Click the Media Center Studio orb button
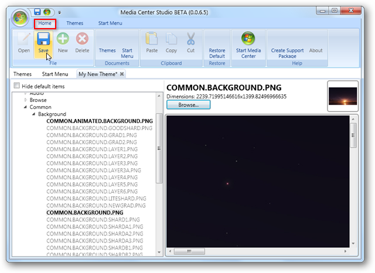375x273 pixels. pos(21,18)
